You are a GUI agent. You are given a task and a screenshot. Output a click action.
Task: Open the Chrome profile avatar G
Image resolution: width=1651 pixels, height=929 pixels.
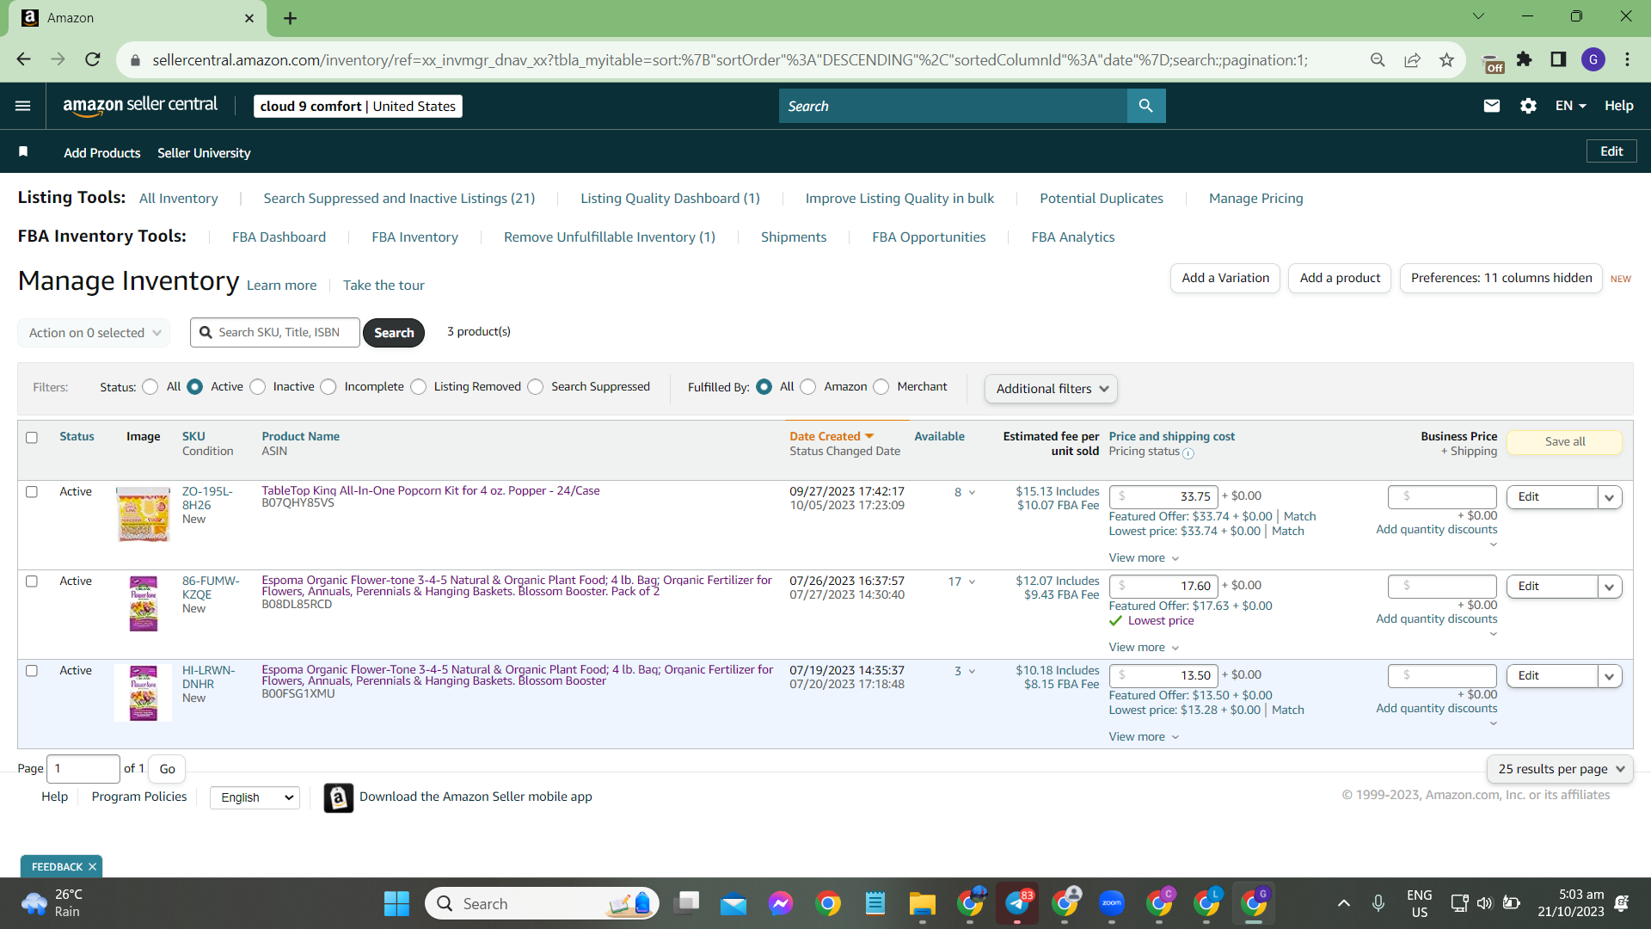1593,59
